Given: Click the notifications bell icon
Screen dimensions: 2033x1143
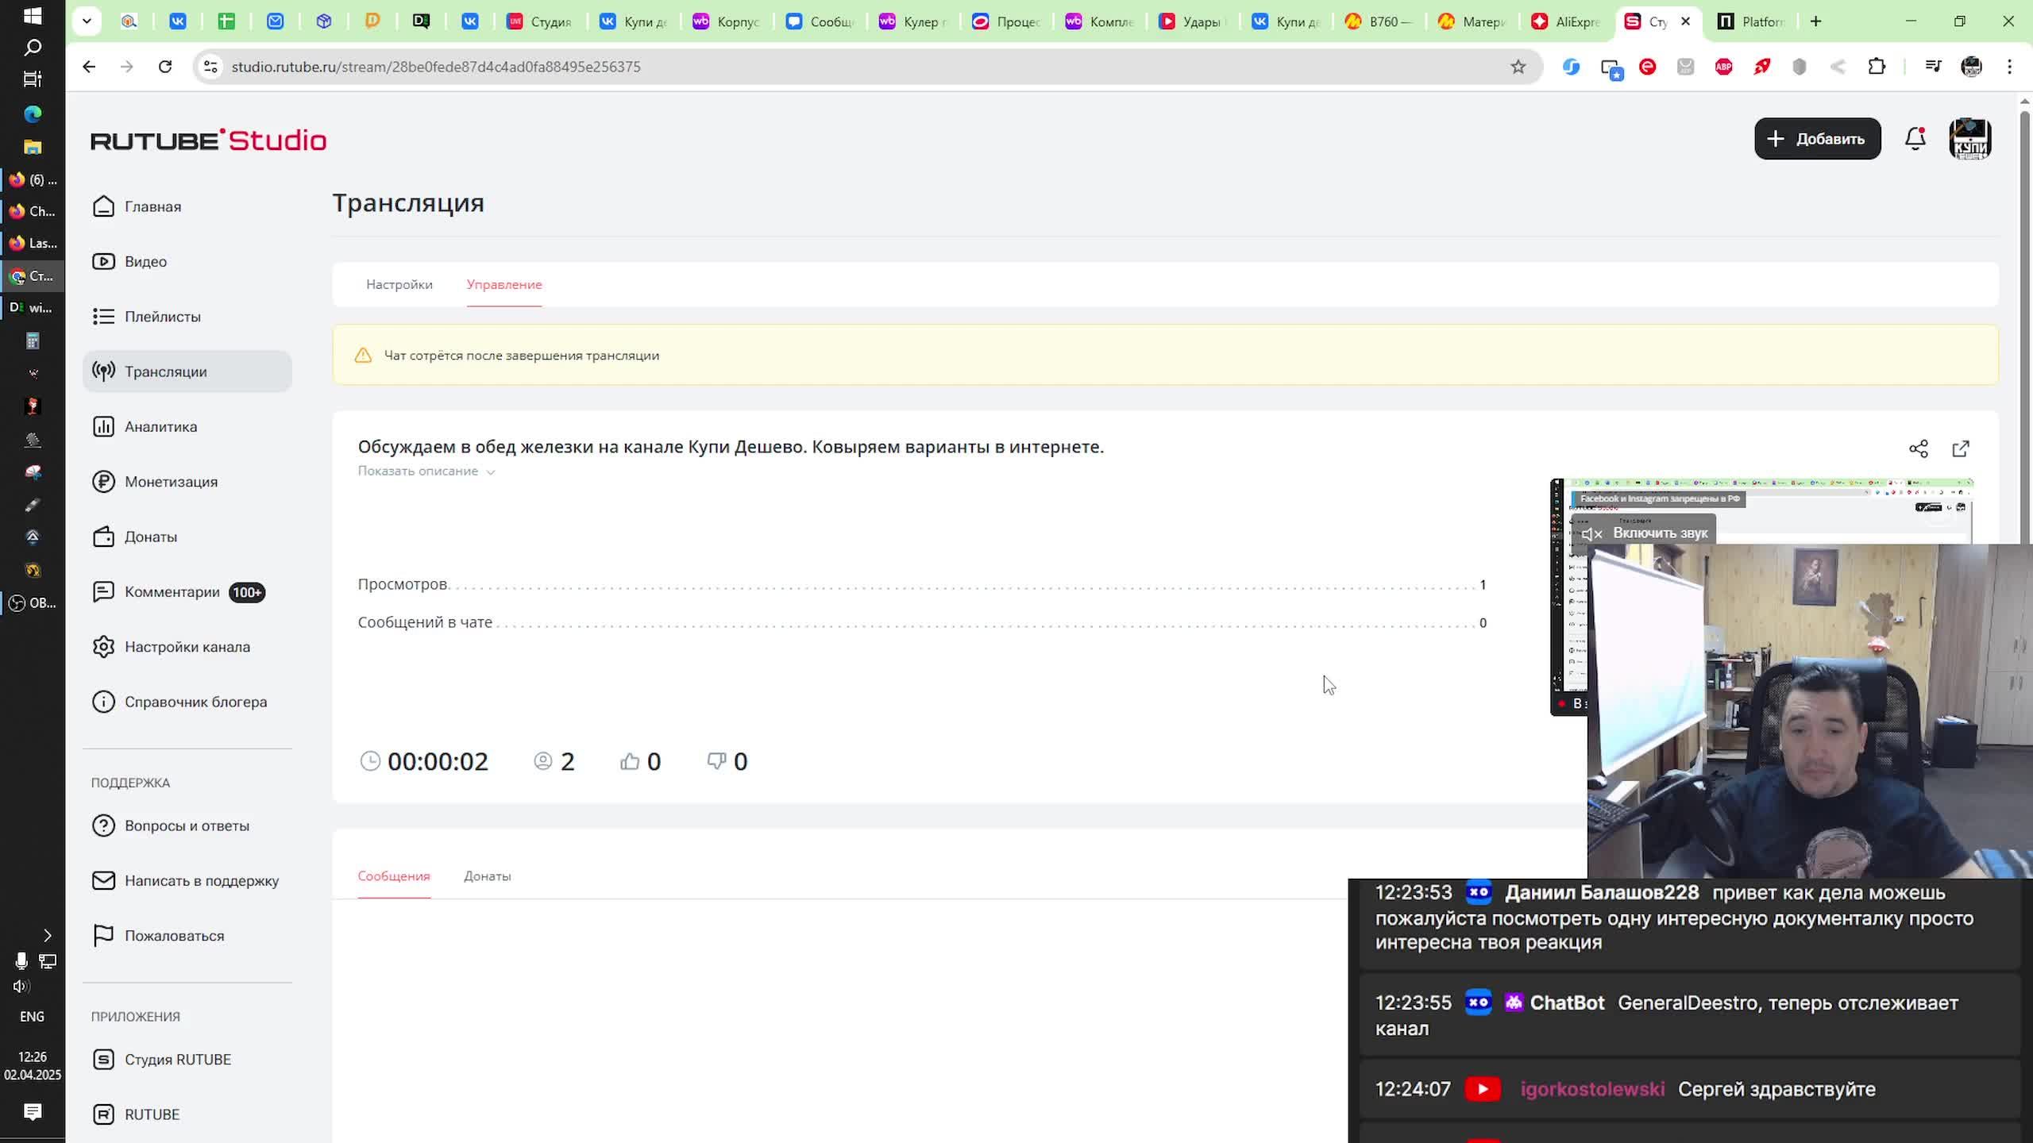Looking at the screenshot, I should 1915,139.
